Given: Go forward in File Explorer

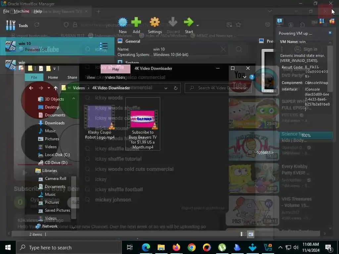Looking at the screenshot, I should click(41, 88).
